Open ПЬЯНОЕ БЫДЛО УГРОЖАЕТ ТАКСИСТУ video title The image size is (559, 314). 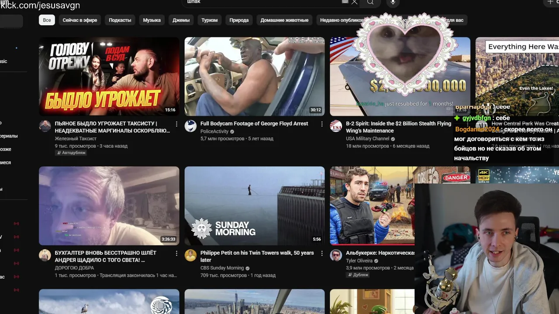112,127
